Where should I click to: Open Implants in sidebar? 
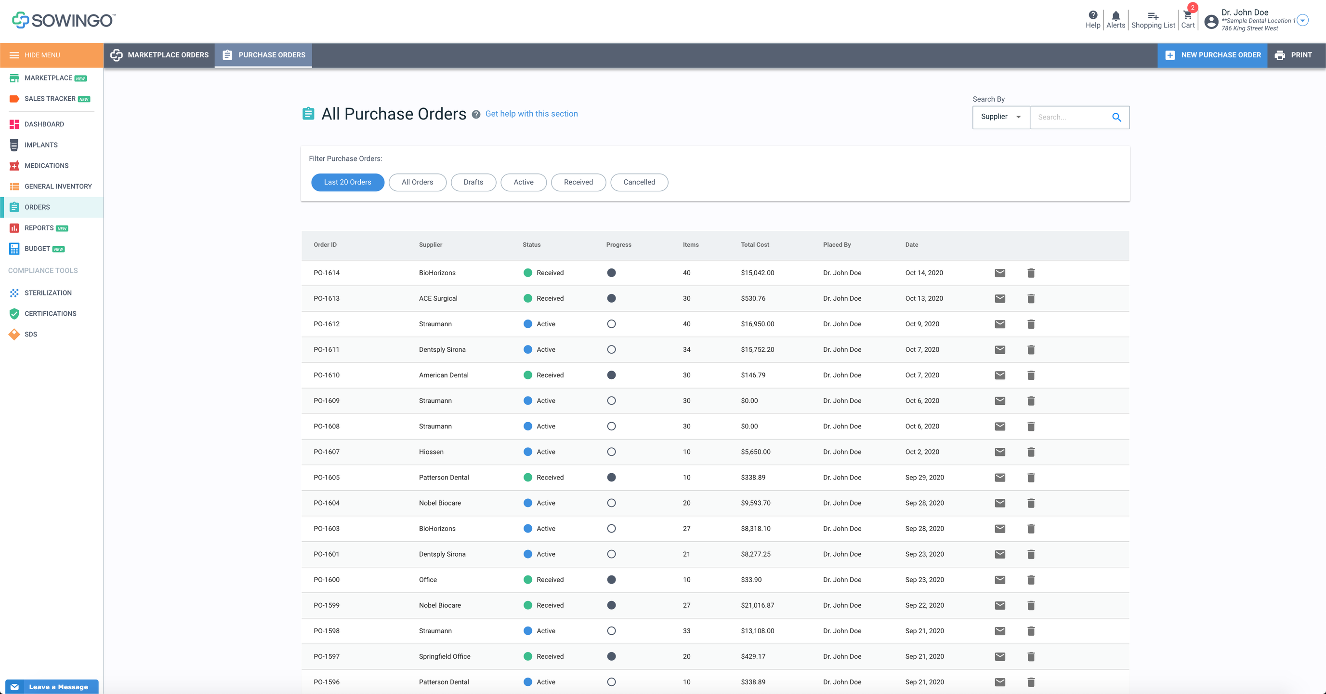(52, 145)
